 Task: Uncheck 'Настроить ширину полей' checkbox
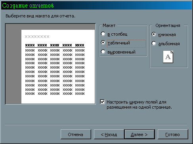point(102,102)
